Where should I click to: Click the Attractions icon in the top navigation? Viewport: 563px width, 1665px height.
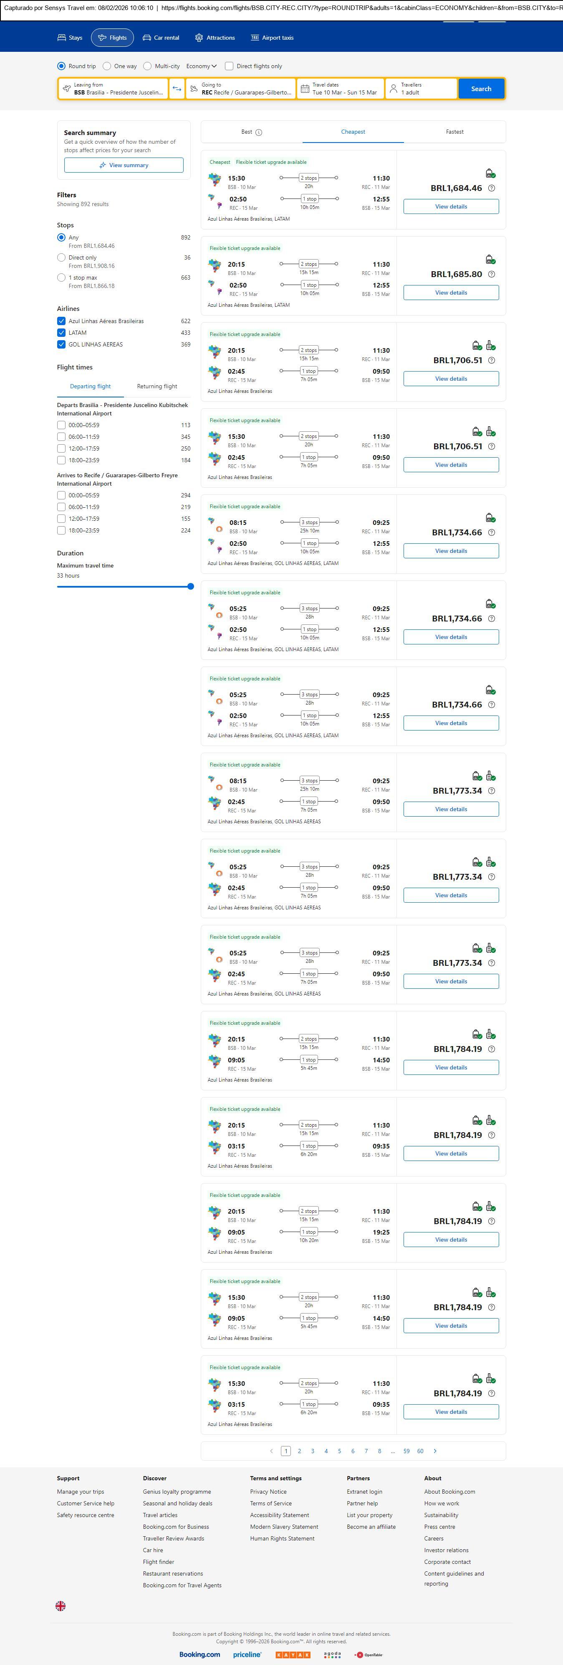pyautogui.click(x=199, y=38)
